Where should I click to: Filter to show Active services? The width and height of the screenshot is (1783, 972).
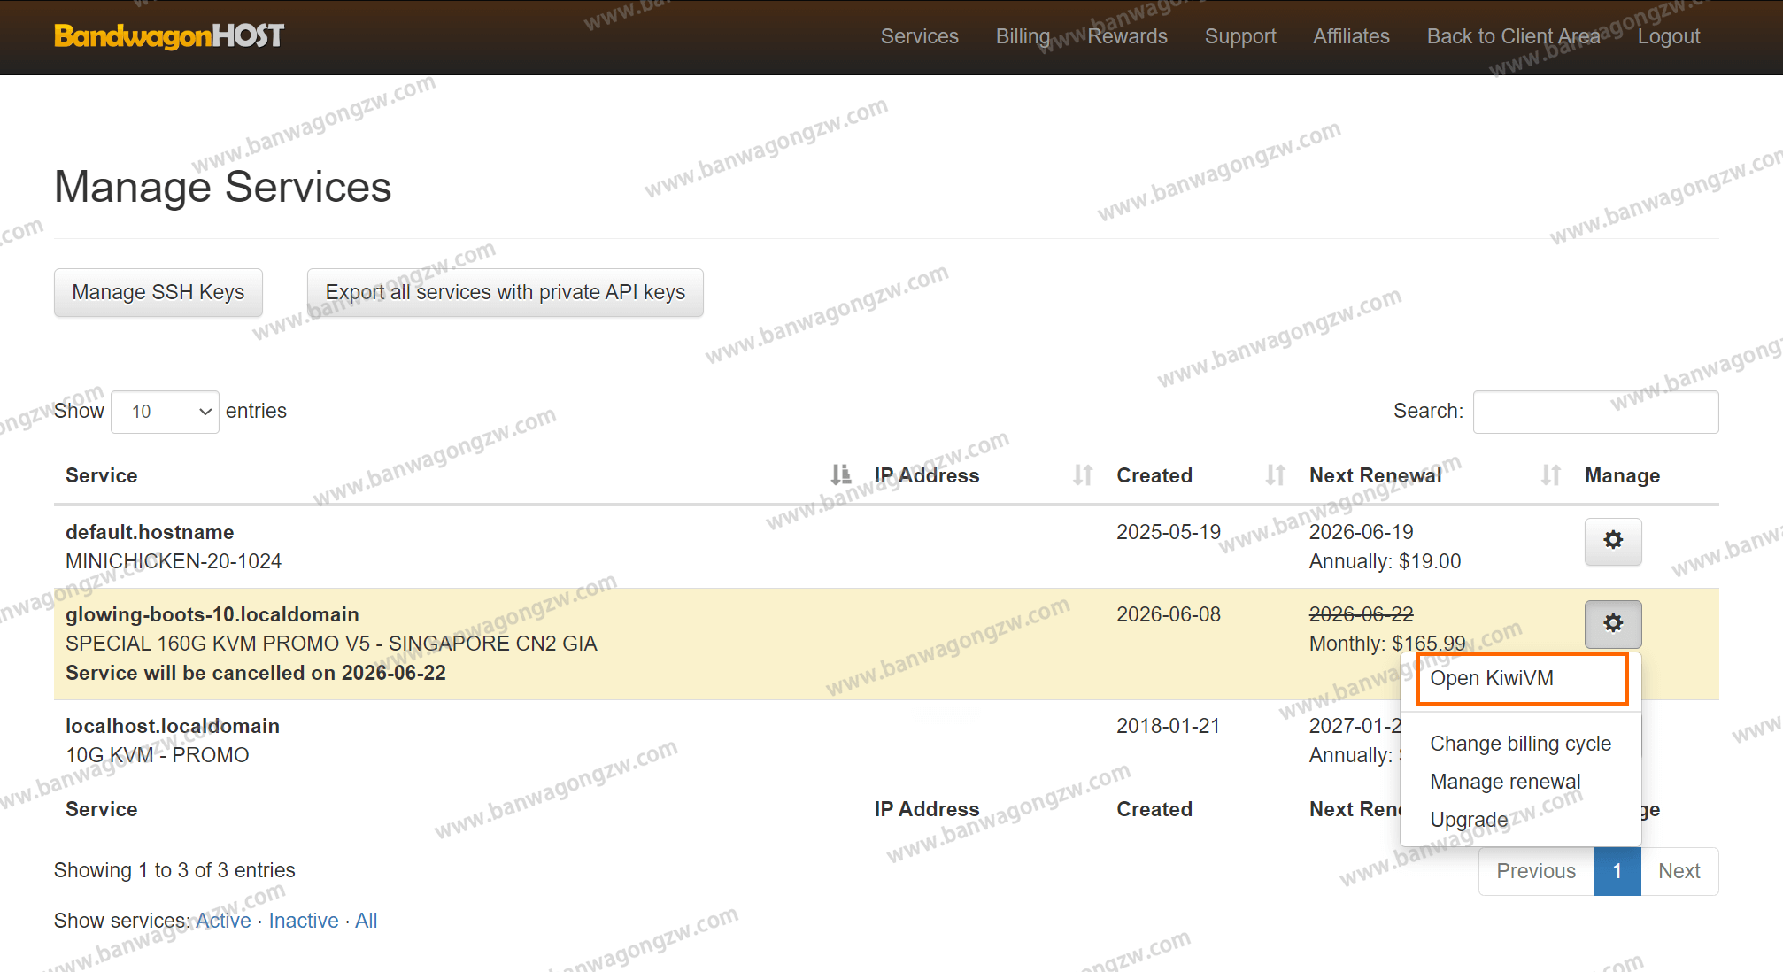tap(223, 921)
